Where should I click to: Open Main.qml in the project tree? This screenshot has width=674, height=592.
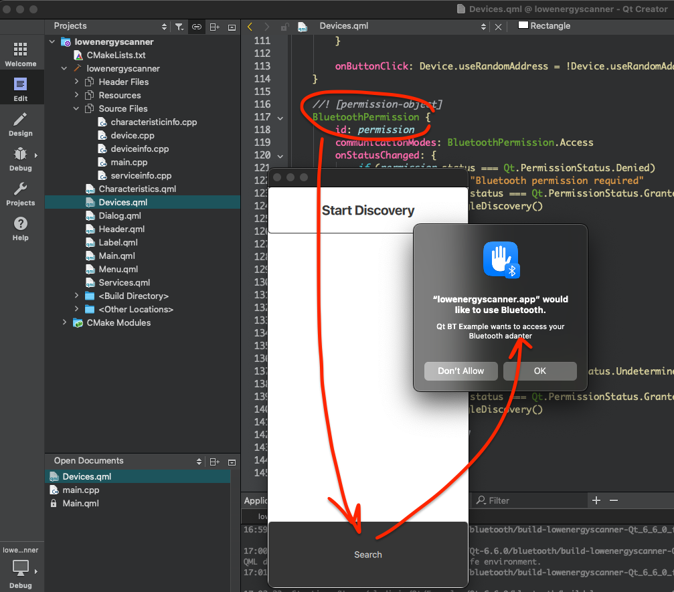point(116,256)
